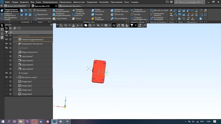The image size is (221, 124).
Task: Activate Инструменты эскиза toolbar set
Action: pos(10,18)
